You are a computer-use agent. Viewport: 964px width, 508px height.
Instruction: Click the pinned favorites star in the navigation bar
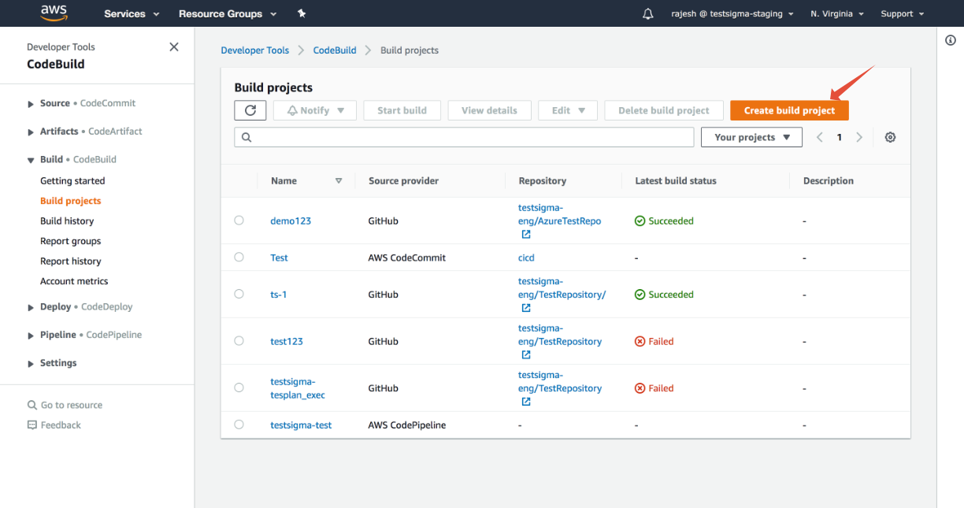click(x=302, y=13)
